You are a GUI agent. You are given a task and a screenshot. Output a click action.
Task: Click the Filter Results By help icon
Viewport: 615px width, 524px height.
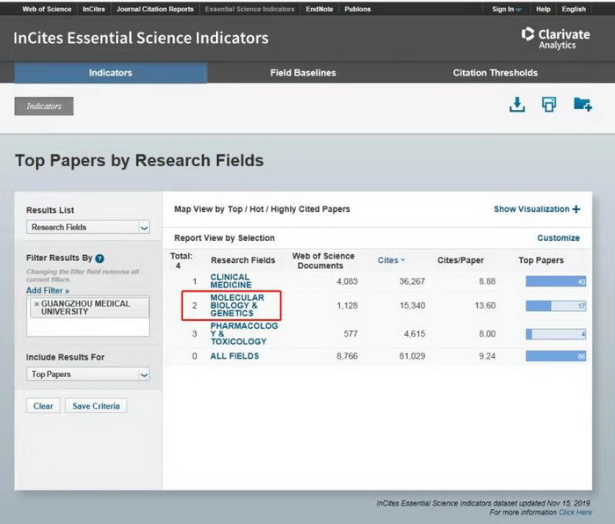99,258
